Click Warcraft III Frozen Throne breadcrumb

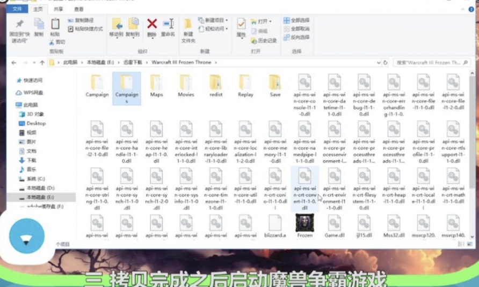click(x=181, y=62)
